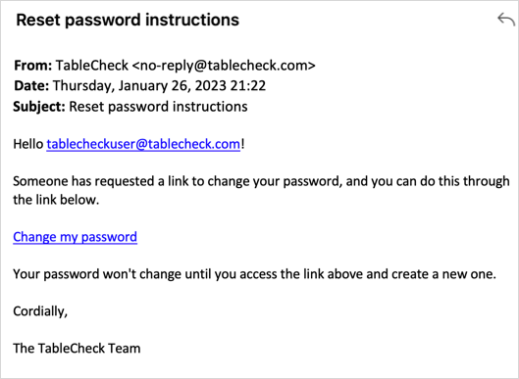Image resolution: width=519 pixels, height=379 pixels.
Task: Click the TableCheck sender name
Action: point(91,66)
